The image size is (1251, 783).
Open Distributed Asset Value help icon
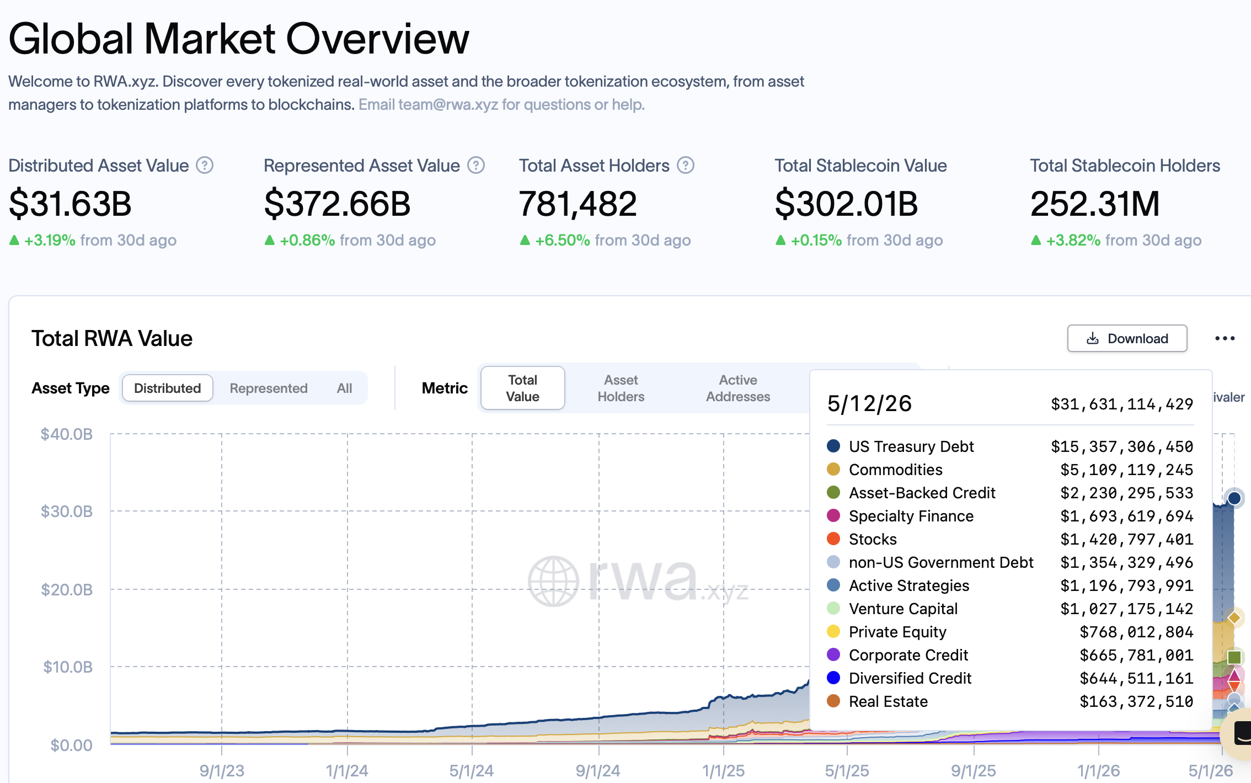[x=205, y=166]
